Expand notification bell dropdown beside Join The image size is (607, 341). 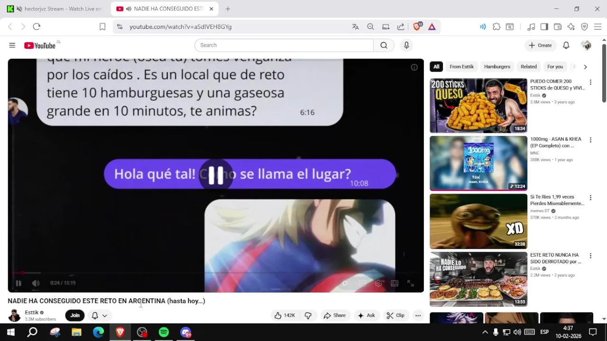point(100,315)
